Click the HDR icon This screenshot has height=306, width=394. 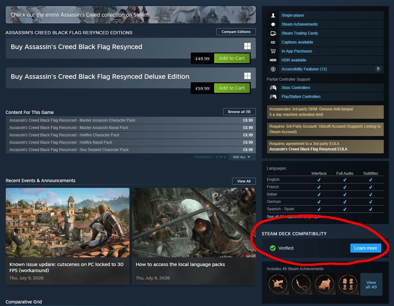click(x=273, y=60)
